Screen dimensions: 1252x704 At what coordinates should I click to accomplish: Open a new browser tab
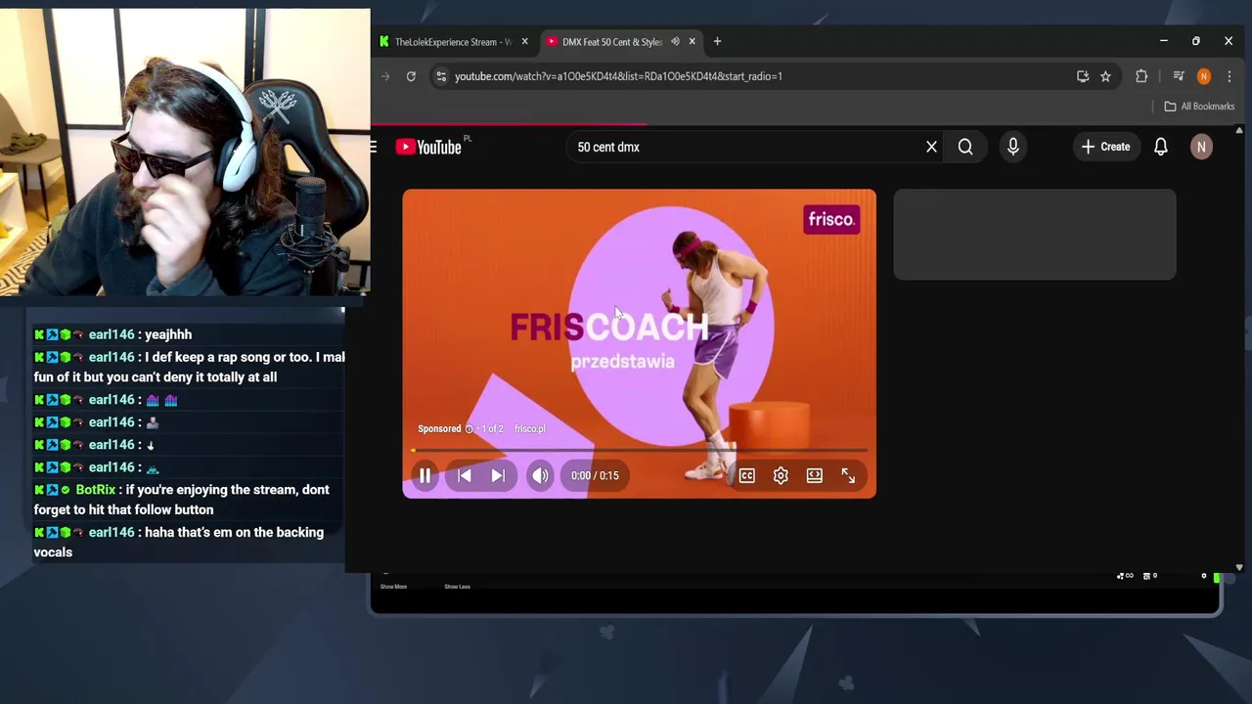click(717, 41)
